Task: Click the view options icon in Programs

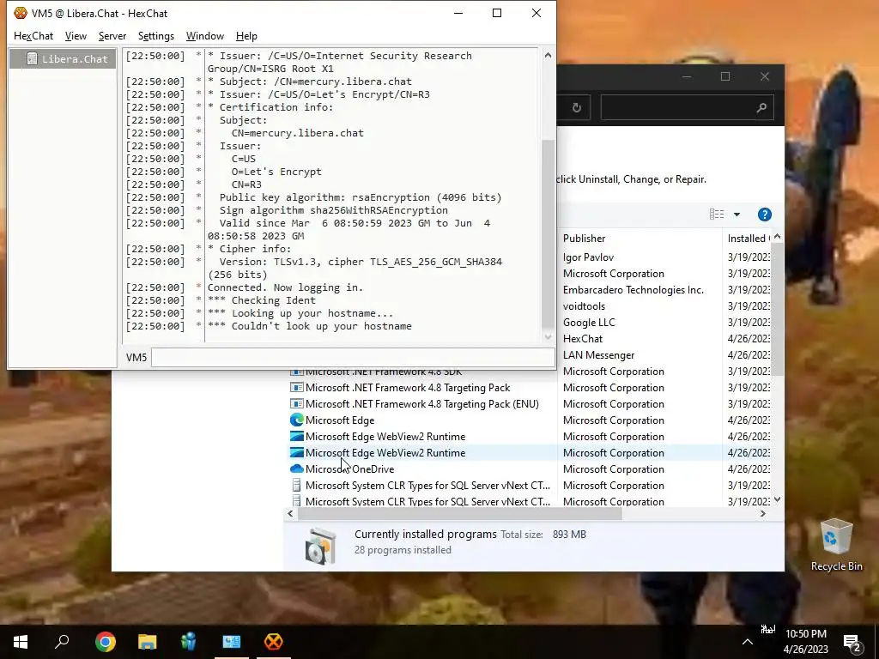Action: (x=717, y=214)
